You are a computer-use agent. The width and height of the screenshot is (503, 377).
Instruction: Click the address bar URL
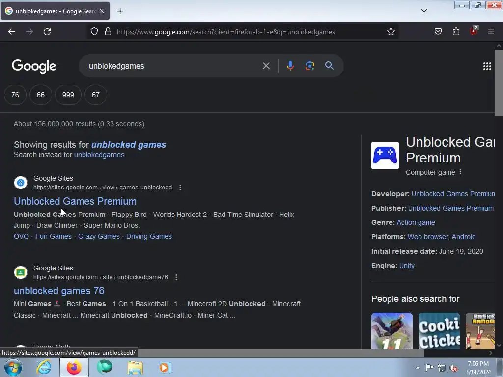pyautogui.click(x=226, y=32)
